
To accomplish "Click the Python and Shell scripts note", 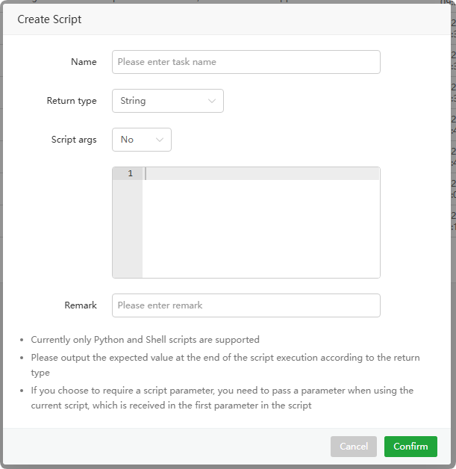I will coord(146,340).
